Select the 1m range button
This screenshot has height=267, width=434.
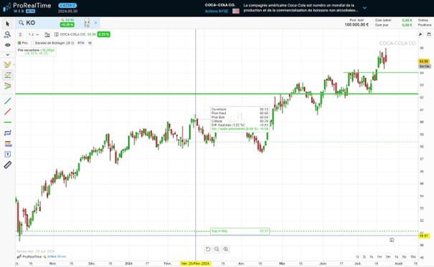379,257
